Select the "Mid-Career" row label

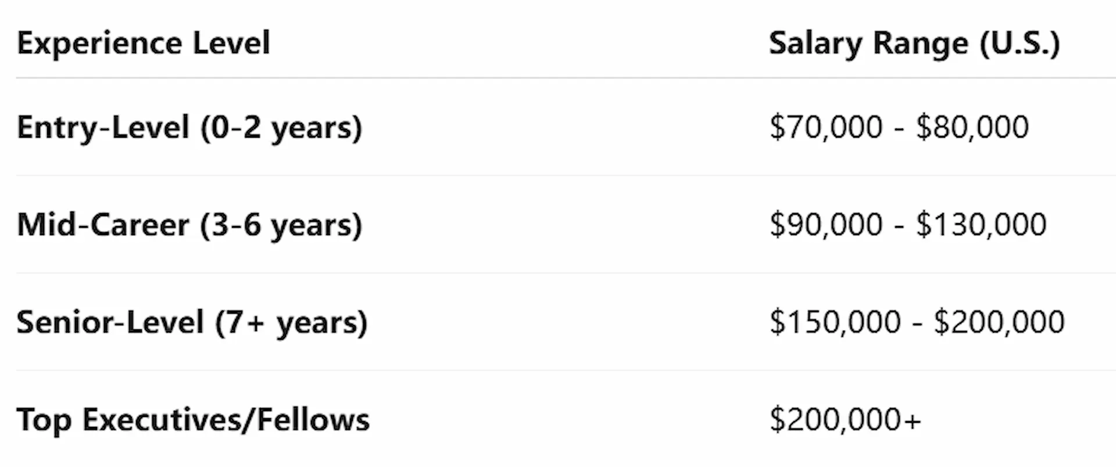pos(103,225)
